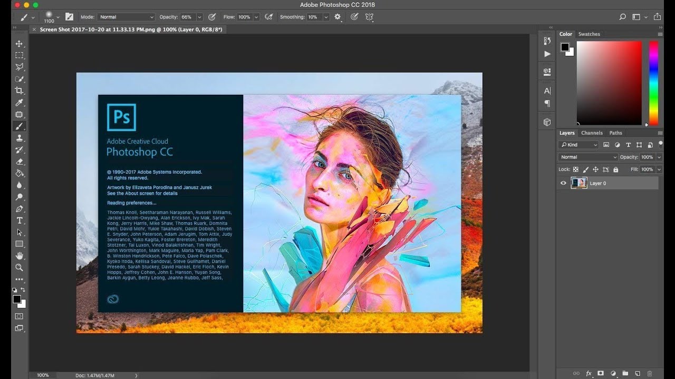Activate the Hand tool
The height and width of the screenshot is (379, 675).
coord(20,256)
